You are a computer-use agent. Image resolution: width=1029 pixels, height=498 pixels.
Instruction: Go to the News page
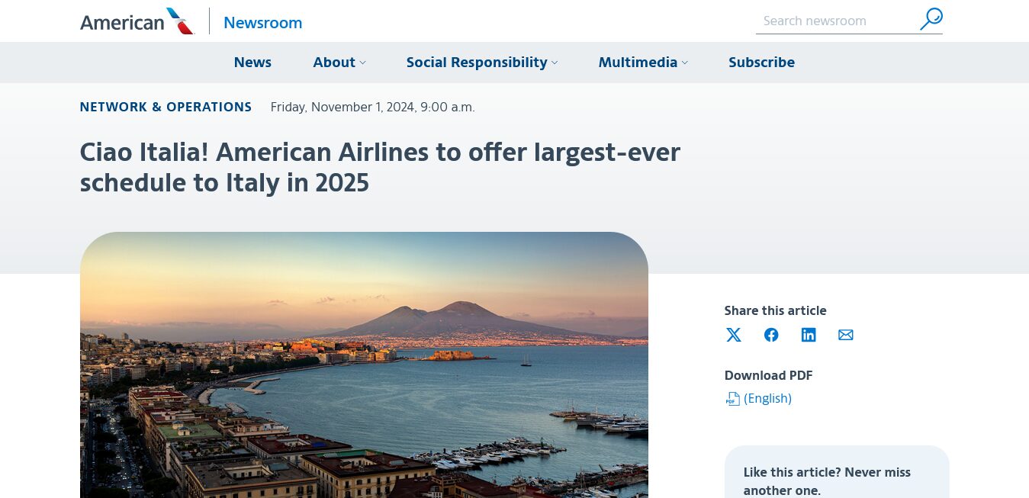coord(252,63)
